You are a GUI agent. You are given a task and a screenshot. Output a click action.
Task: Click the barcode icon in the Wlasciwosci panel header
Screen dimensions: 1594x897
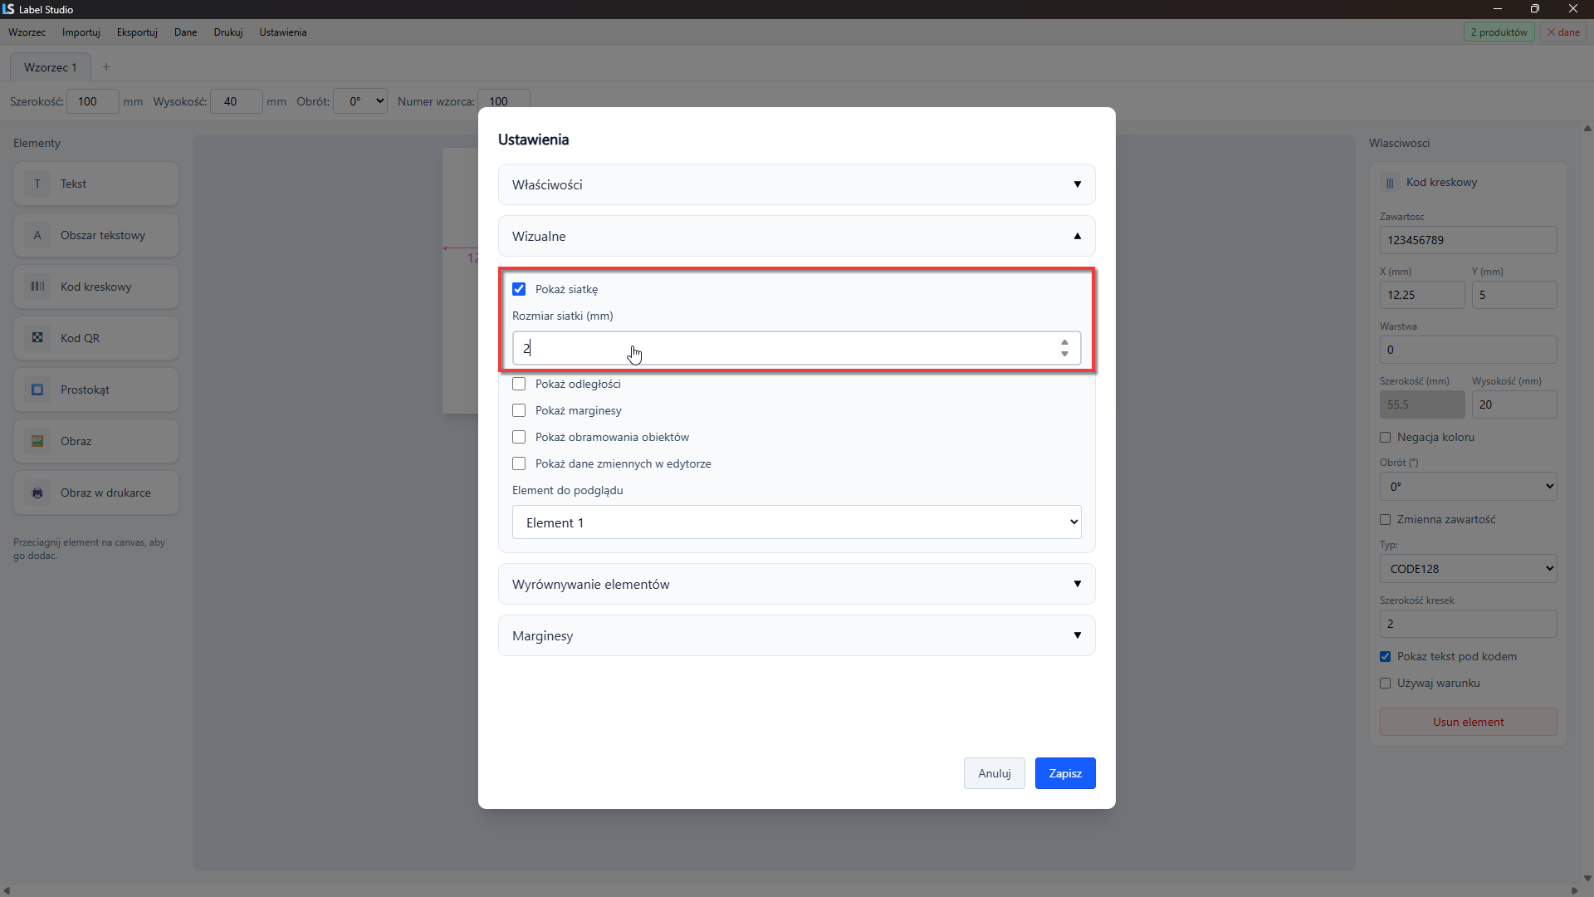1390,183
